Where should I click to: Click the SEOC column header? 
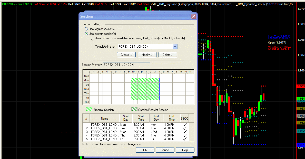point(184,119)
